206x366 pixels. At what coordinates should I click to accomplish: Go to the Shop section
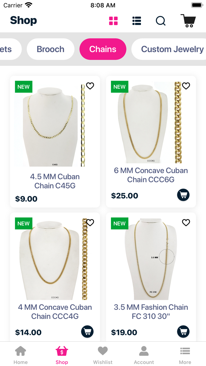62,354
